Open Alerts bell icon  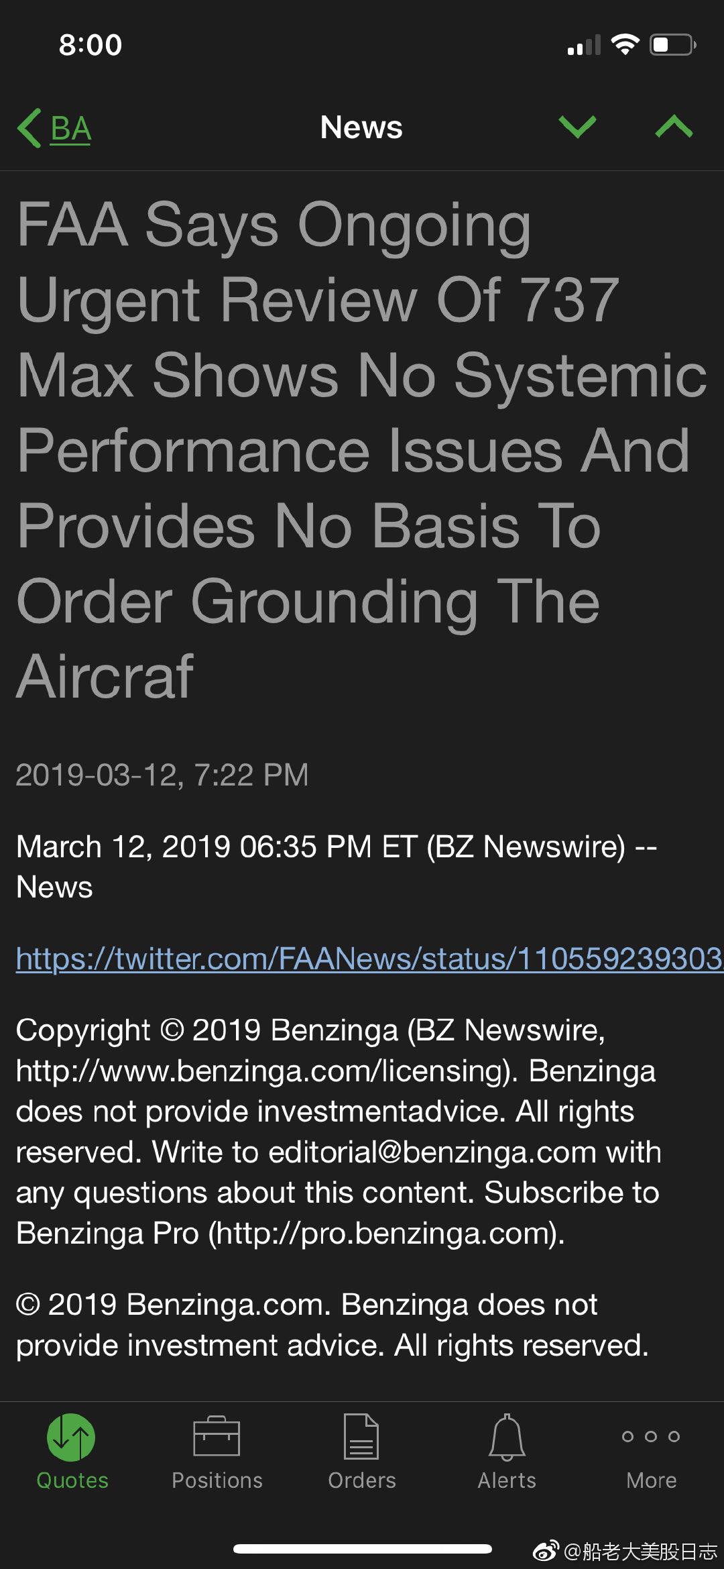pyautogui.click(x=507, y=1437)
